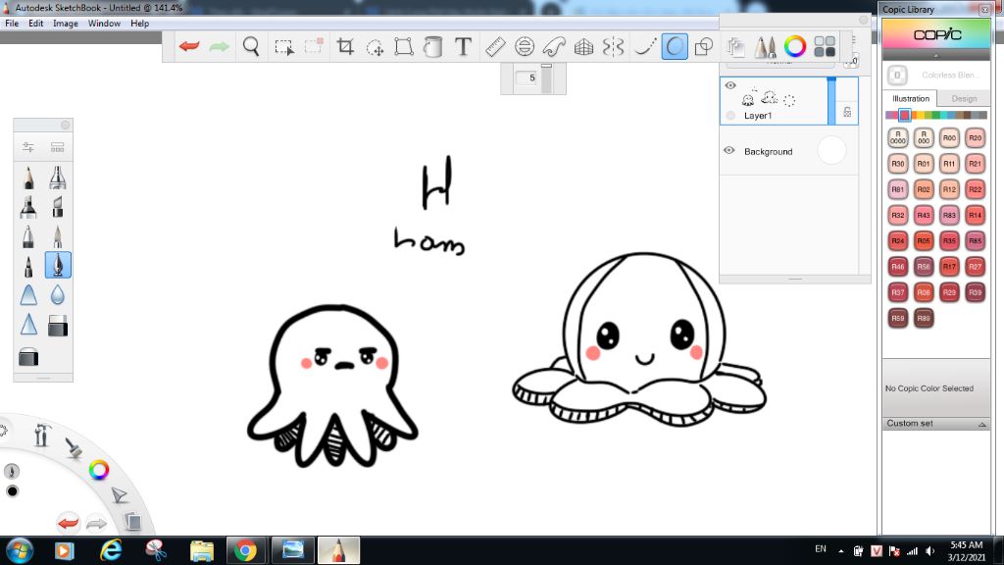
Task: Open the Brush Palette from toolbar
Action: [765, 47]
